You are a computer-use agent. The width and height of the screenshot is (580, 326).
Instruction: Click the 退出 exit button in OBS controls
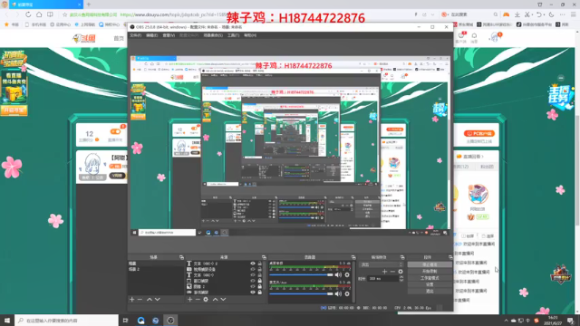430,292
